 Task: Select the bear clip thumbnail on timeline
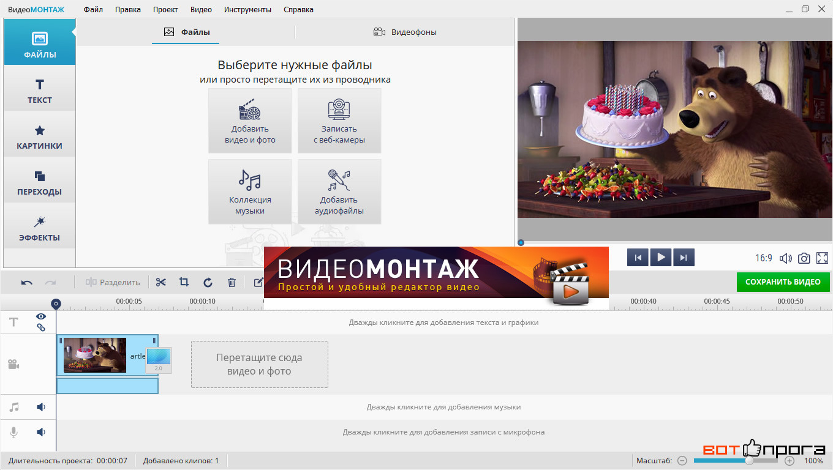tap(95, 355)
